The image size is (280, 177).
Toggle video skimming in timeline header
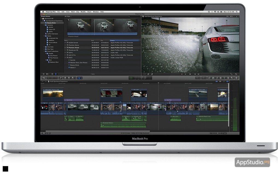217,82
